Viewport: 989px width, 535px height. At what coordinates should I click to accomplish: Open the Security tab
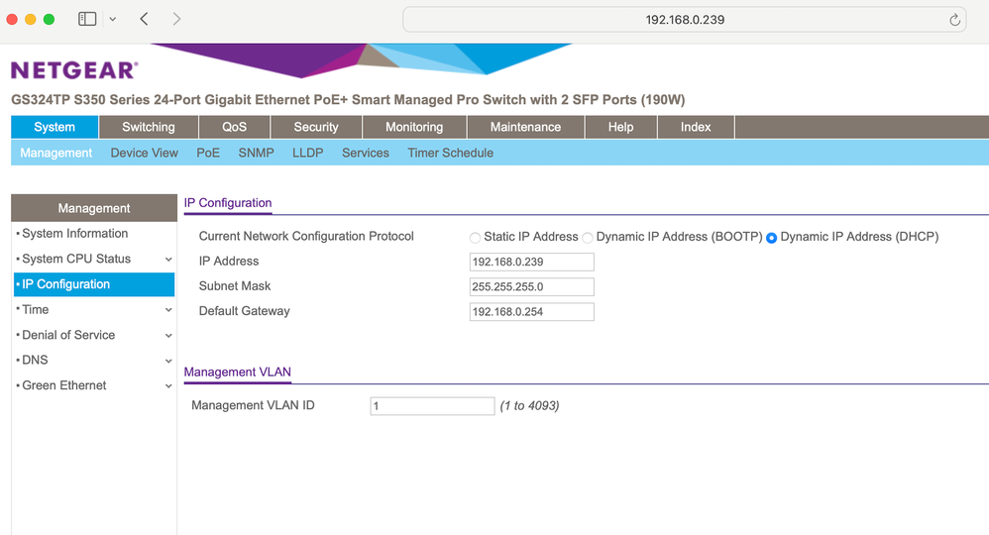(x=316, y=127)
